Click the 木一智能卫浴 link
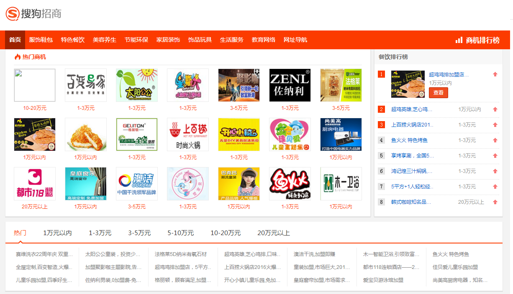This screenshot has width=513, height=294. 391,254
